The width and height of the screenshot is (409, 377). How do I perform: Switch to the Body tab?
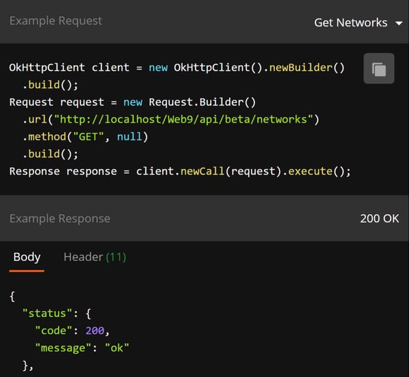27,257
